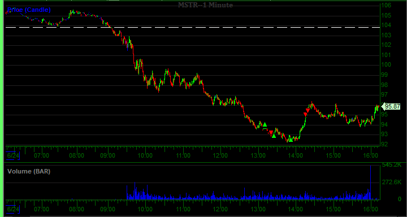The image size is (407, 217).
Task: Click the tallest volume bar at 16:00
Action: pyautogui.click(x=370, y=183)
